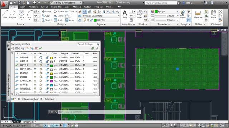Click the Cut icon in Clipboard panel
The height and width of the screenshot is (128, 229).
(x=220, y=11)
